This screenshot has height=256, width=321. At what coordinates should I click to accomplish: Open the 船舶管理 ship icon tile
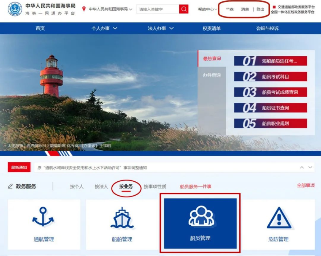tap(122, 224)
